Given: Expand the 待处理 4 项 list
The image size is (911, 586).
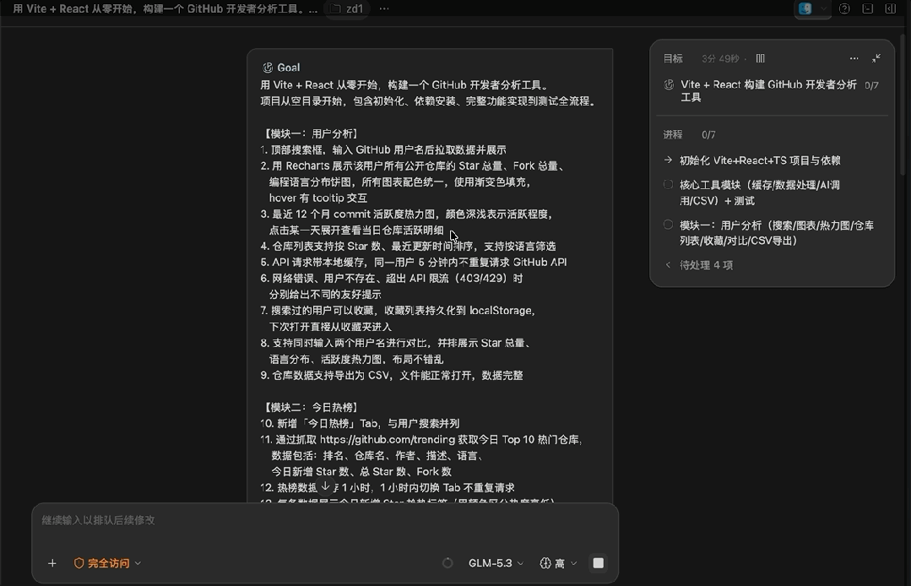Looking at the screenshot, I should pos(698,265).
